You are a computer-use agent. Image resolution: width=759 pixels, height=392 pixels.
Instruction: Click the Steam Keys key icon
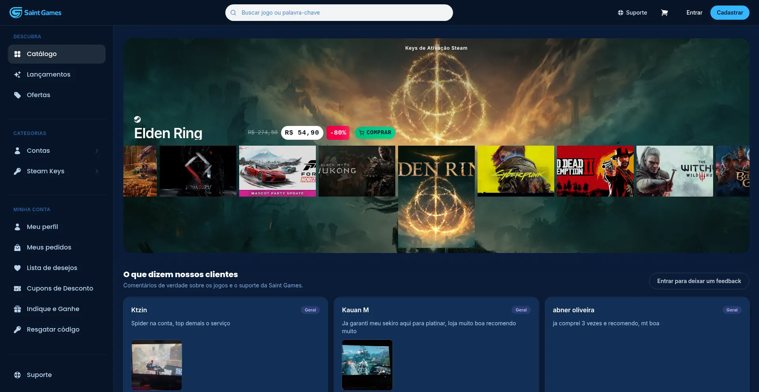pyautogui.click(x=17, y=171)
